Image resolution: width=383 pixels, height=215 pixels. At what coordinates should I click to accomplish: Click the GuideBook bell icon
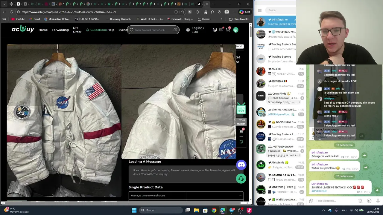tap(88, 30)
